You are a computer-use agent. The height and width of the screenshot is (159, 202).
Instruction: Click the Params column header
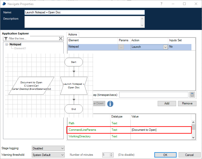click(124, 40)
